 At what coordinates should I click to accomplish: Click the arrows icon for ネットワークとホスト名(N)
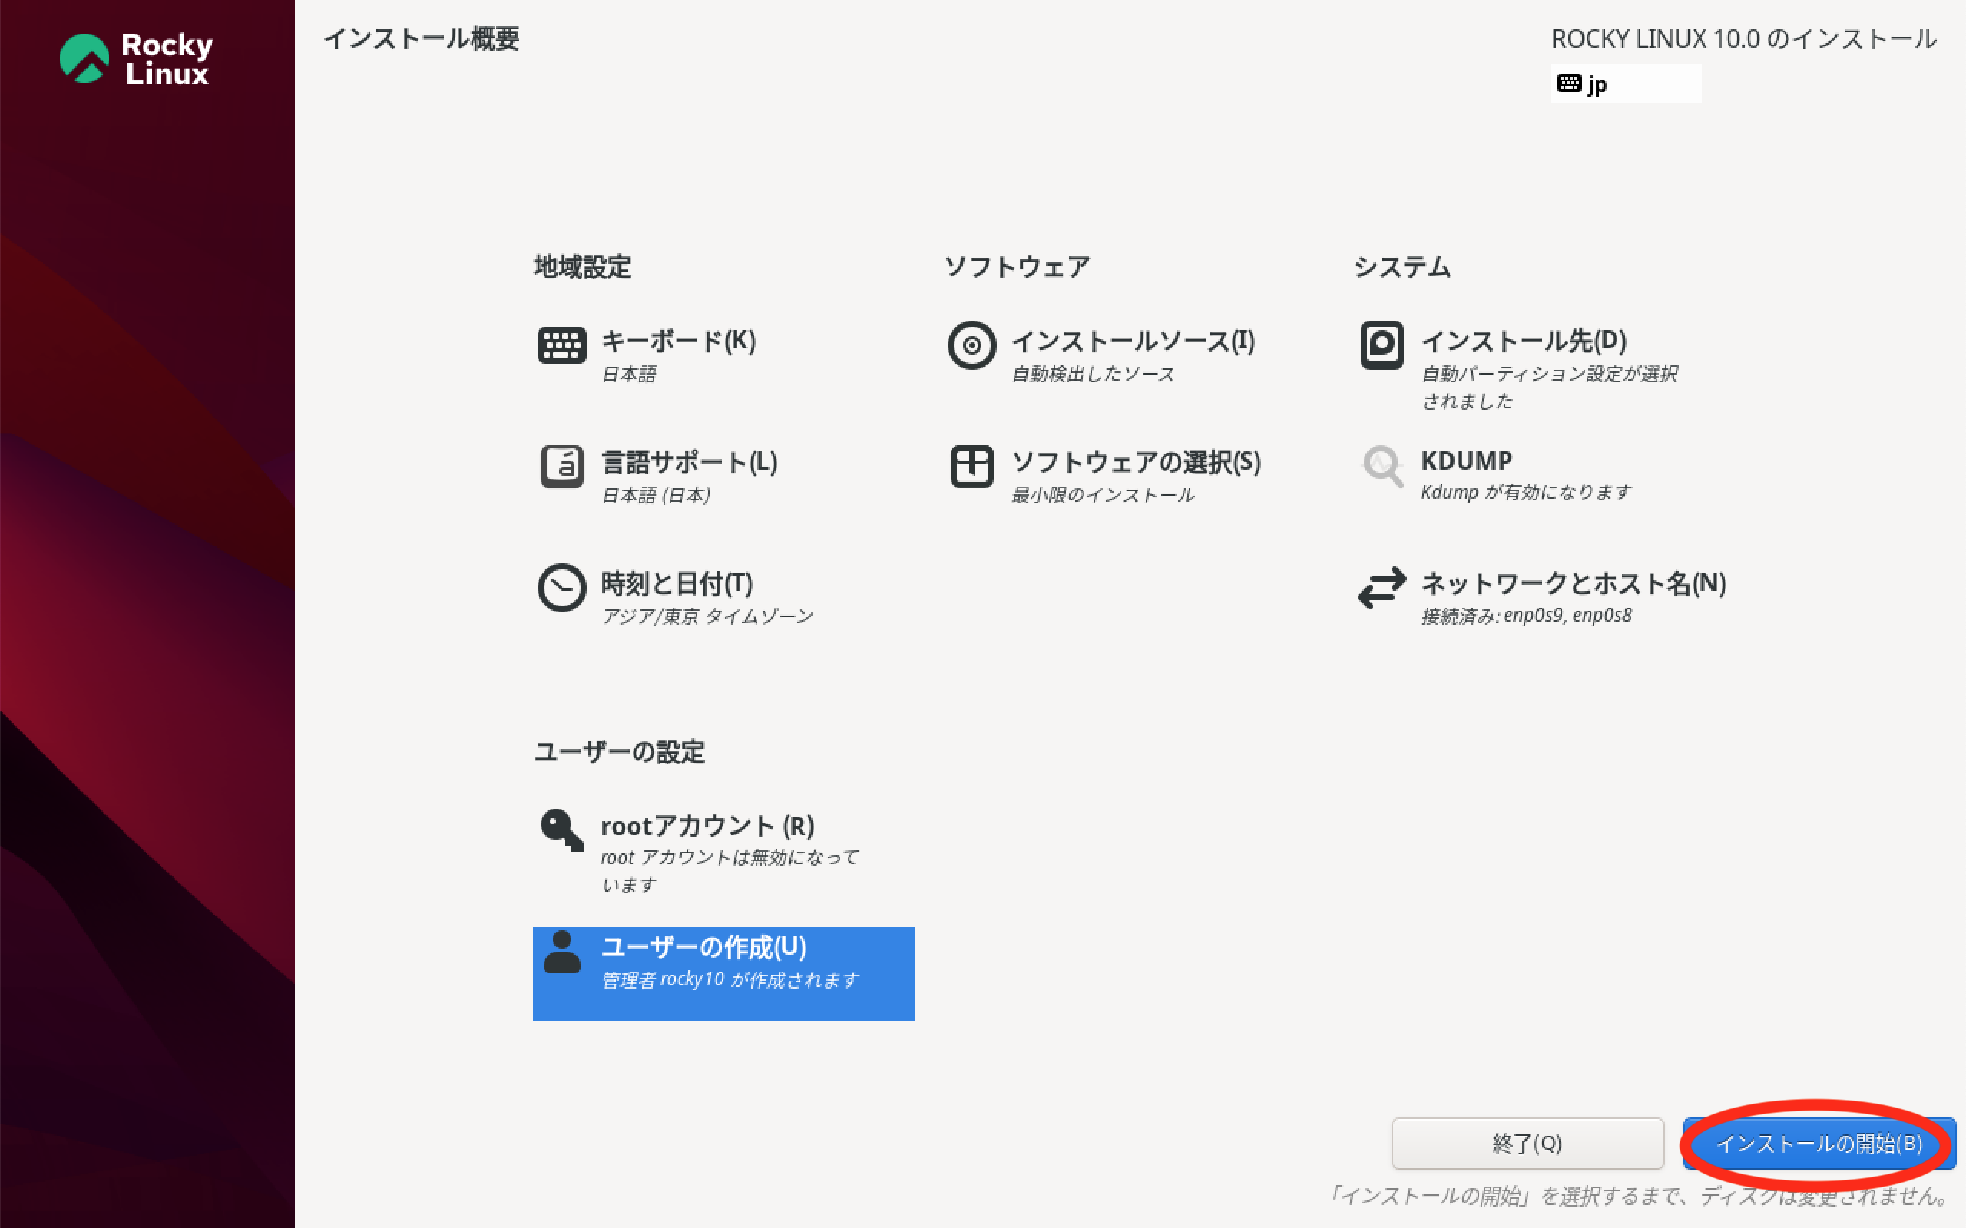tap(1382, 587)
